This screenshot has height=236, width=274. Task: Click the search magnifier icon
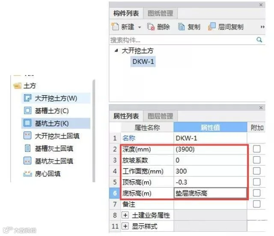pos(259,40)
